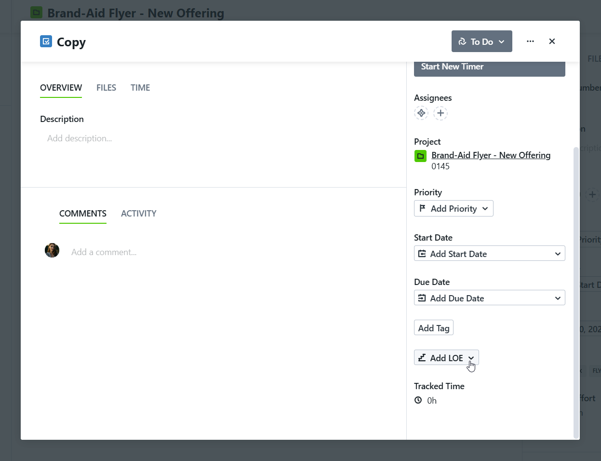Click the Tracked Time clock icon
The image size is (601, 461).
point(418,400)
